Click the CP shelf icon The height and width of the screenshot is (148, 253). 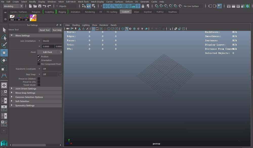click(x=26, y=18)
